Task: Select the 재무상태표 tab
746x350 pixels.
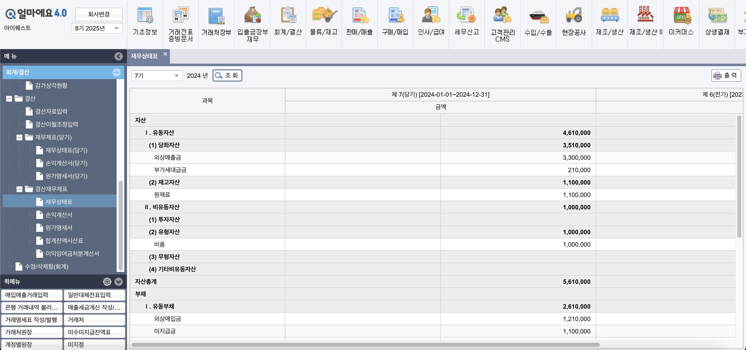Action: pos(145,56)
